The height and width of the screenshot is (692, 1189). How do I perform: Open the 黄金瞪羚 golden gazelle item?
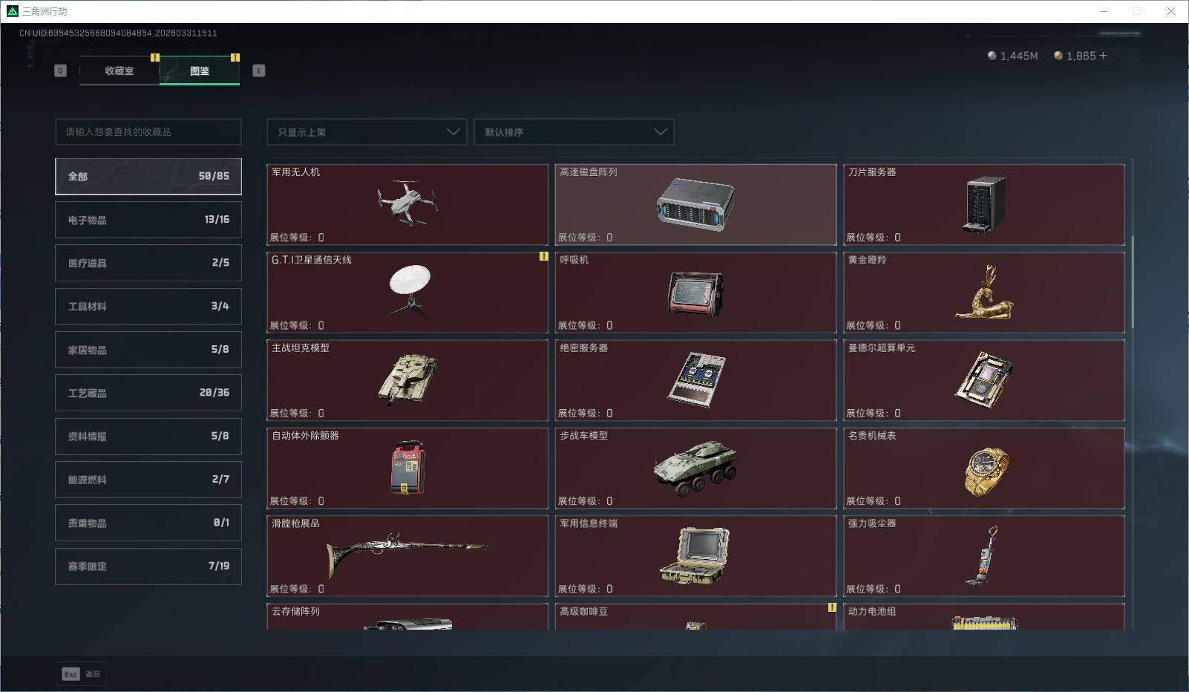coord(984,293)
